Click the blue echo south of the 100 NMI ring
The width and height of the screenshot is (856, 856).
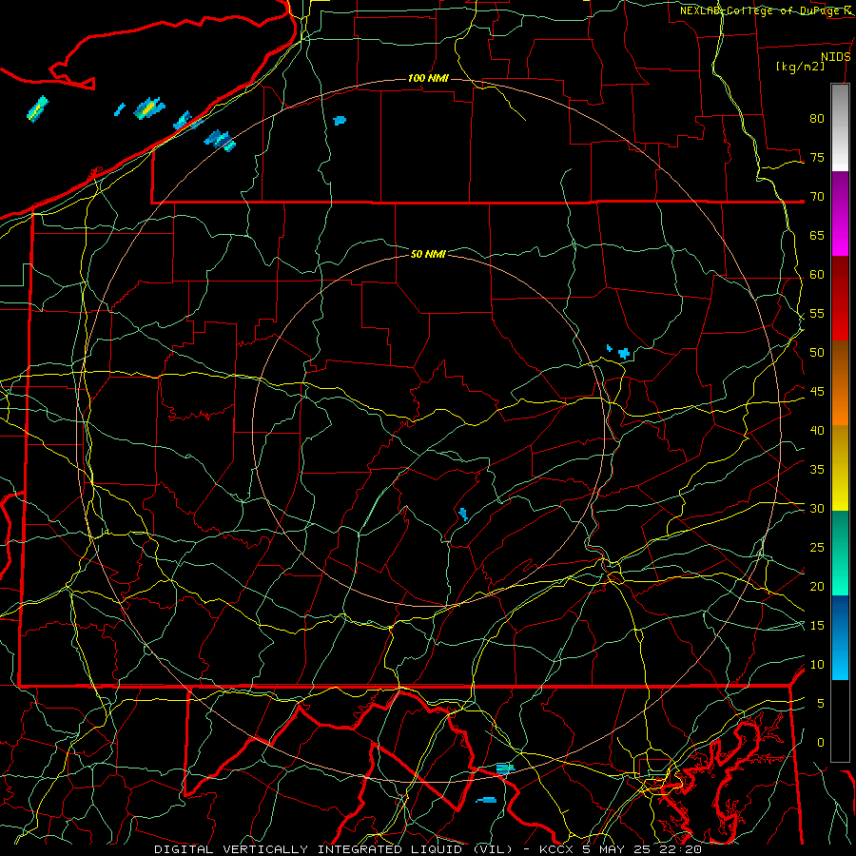[486, 800]
